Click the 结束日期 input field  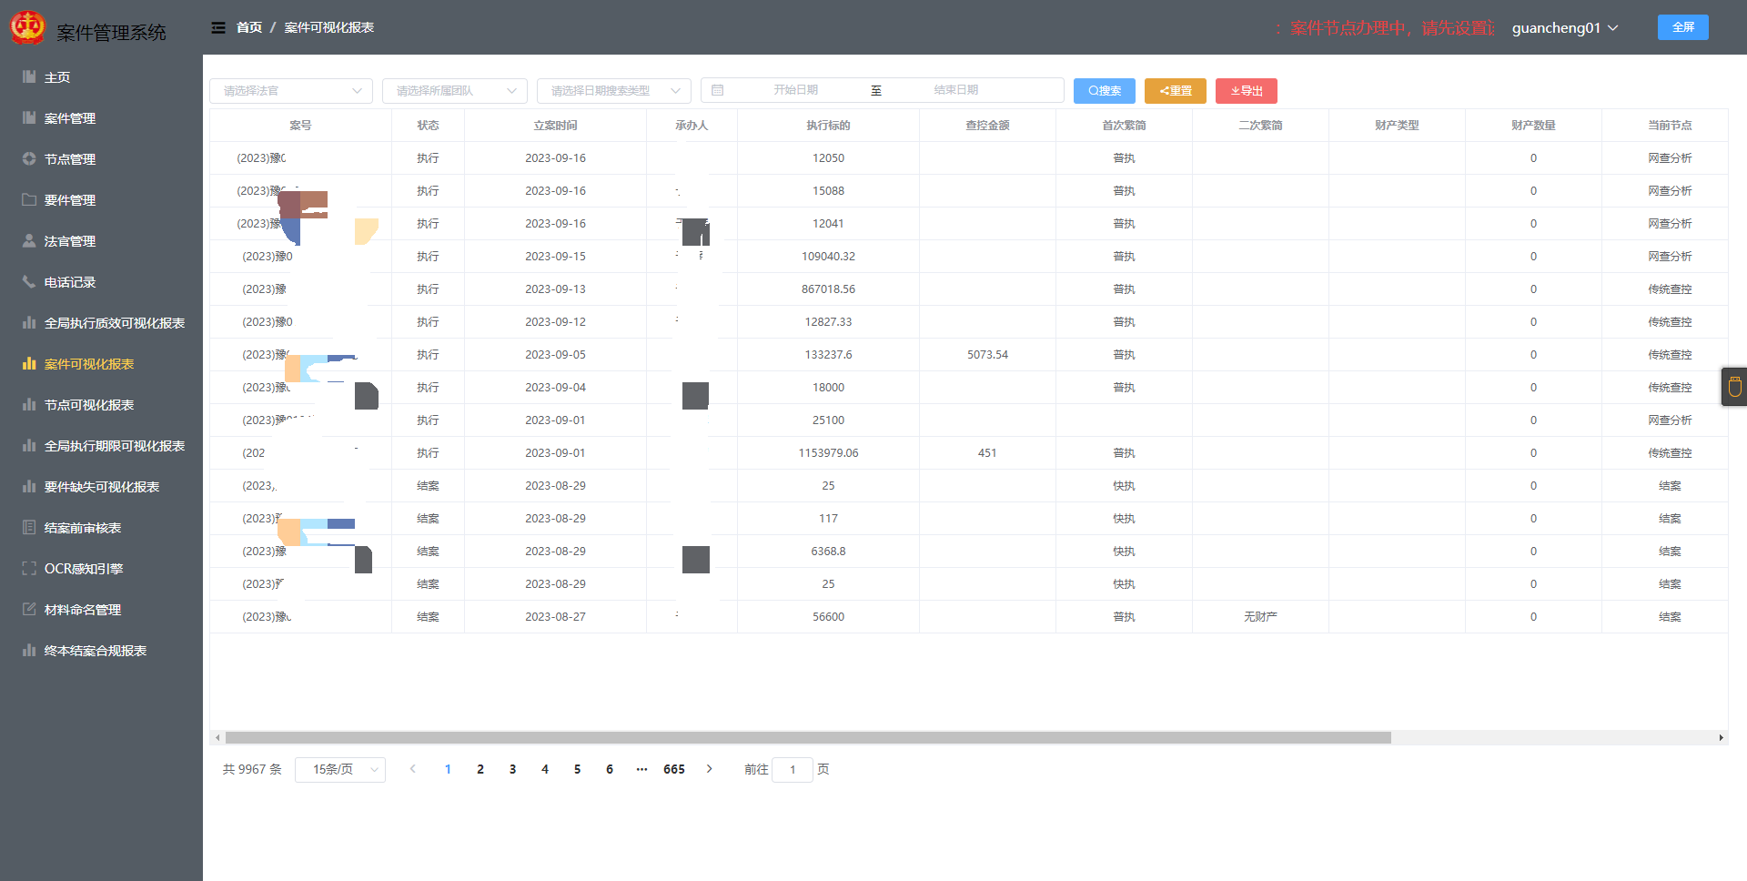[956, 90]
